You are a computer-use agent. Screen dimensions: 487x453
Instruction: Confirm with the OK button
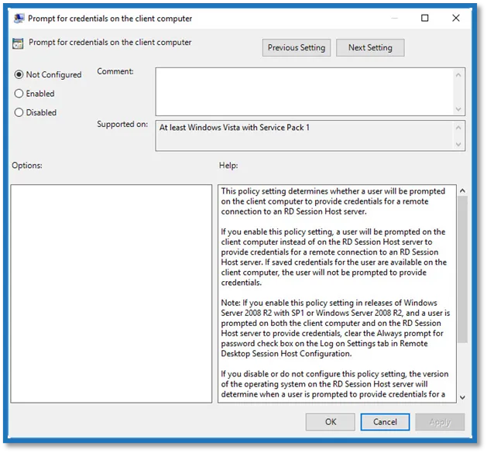[x=331, y=422]
